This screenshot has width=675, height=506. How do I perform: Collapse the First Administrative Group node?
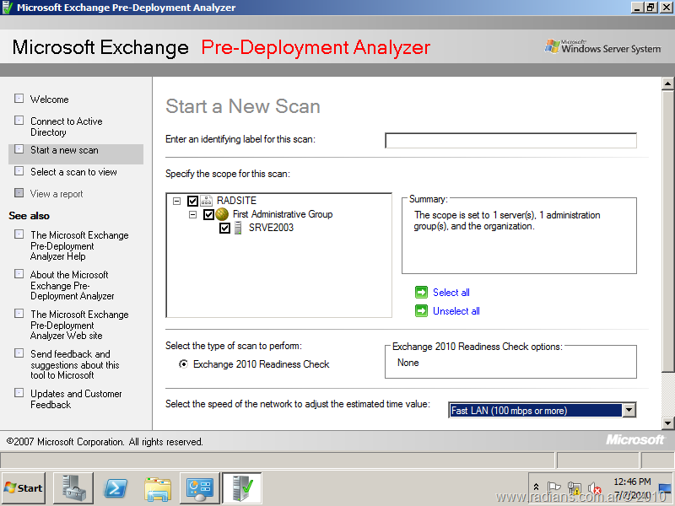click(192, 214)
